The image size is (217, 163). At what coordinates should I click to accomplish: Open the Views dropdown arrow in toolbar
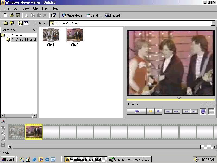click(30, 23)
